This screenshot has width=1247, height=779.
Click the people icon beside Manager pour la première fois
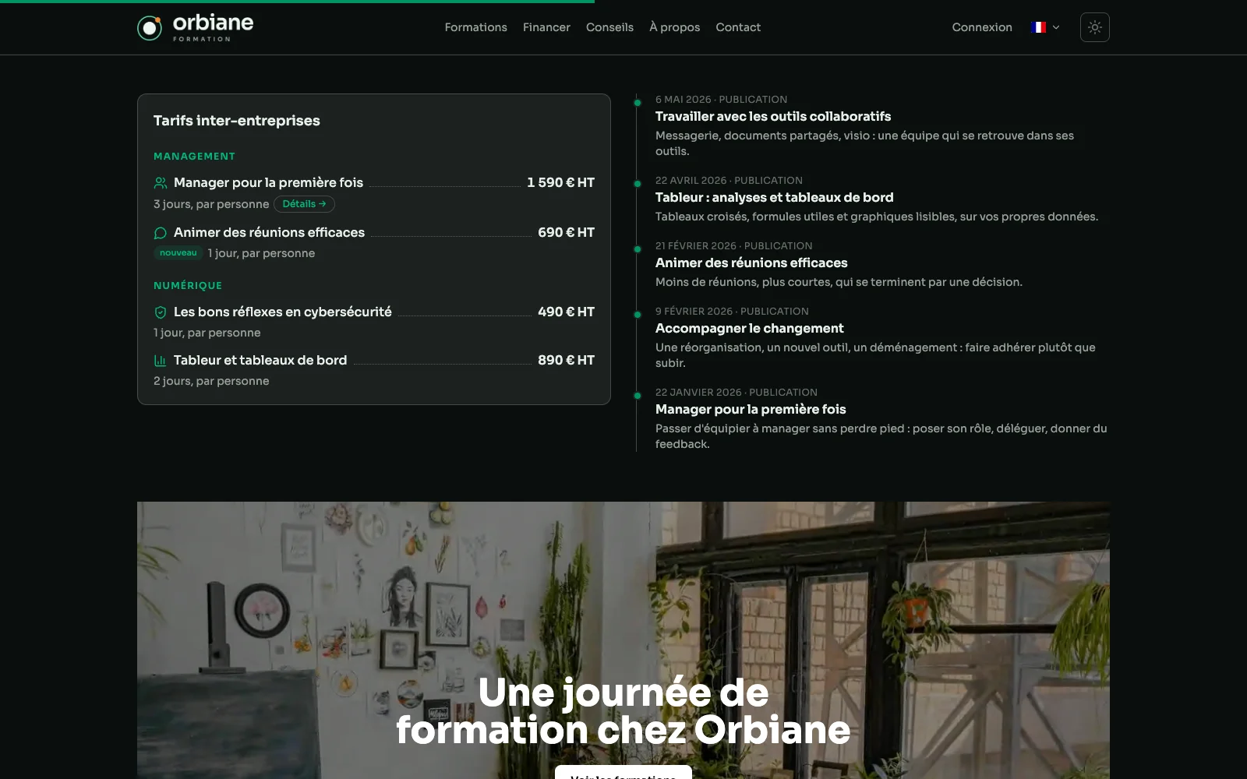161,183
